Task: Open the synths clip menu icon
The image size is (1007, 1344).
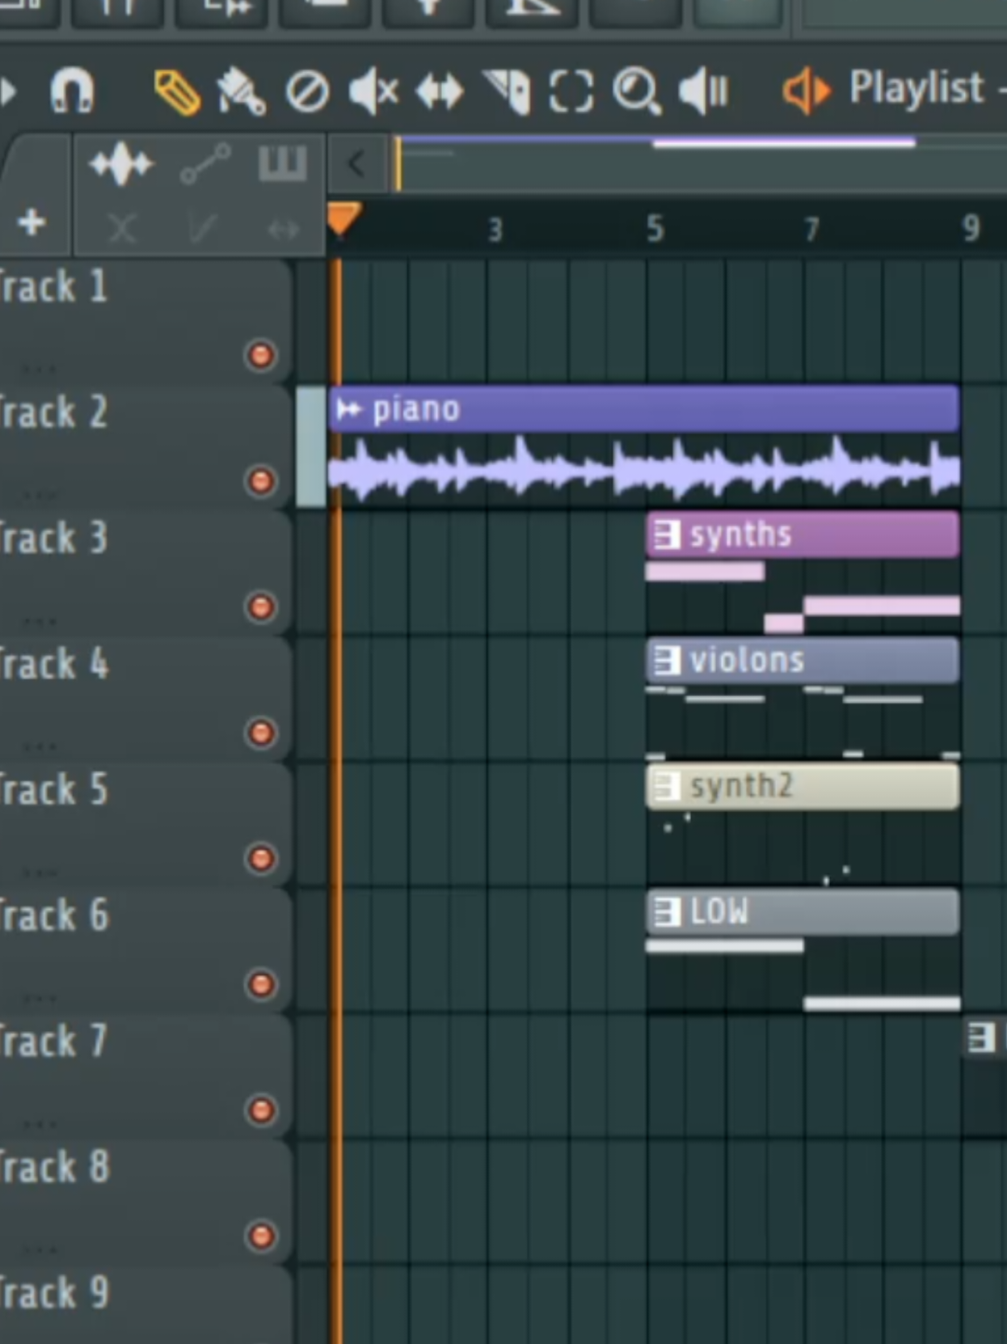Action: pos(667,535)
